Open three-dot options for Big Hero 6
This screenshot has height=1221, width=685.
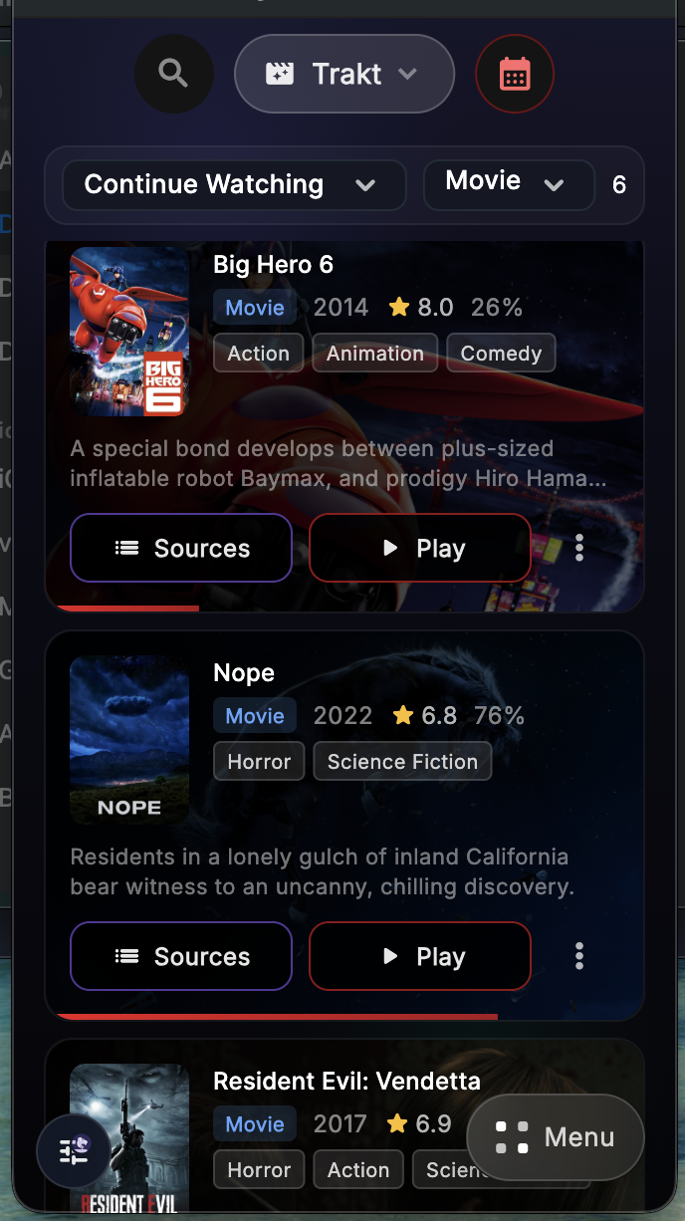579,548
